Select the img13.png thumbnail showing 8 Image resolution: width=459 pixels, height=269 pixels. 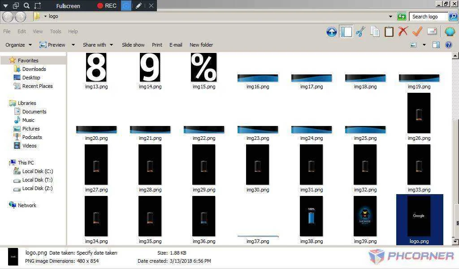click(96, 67)
